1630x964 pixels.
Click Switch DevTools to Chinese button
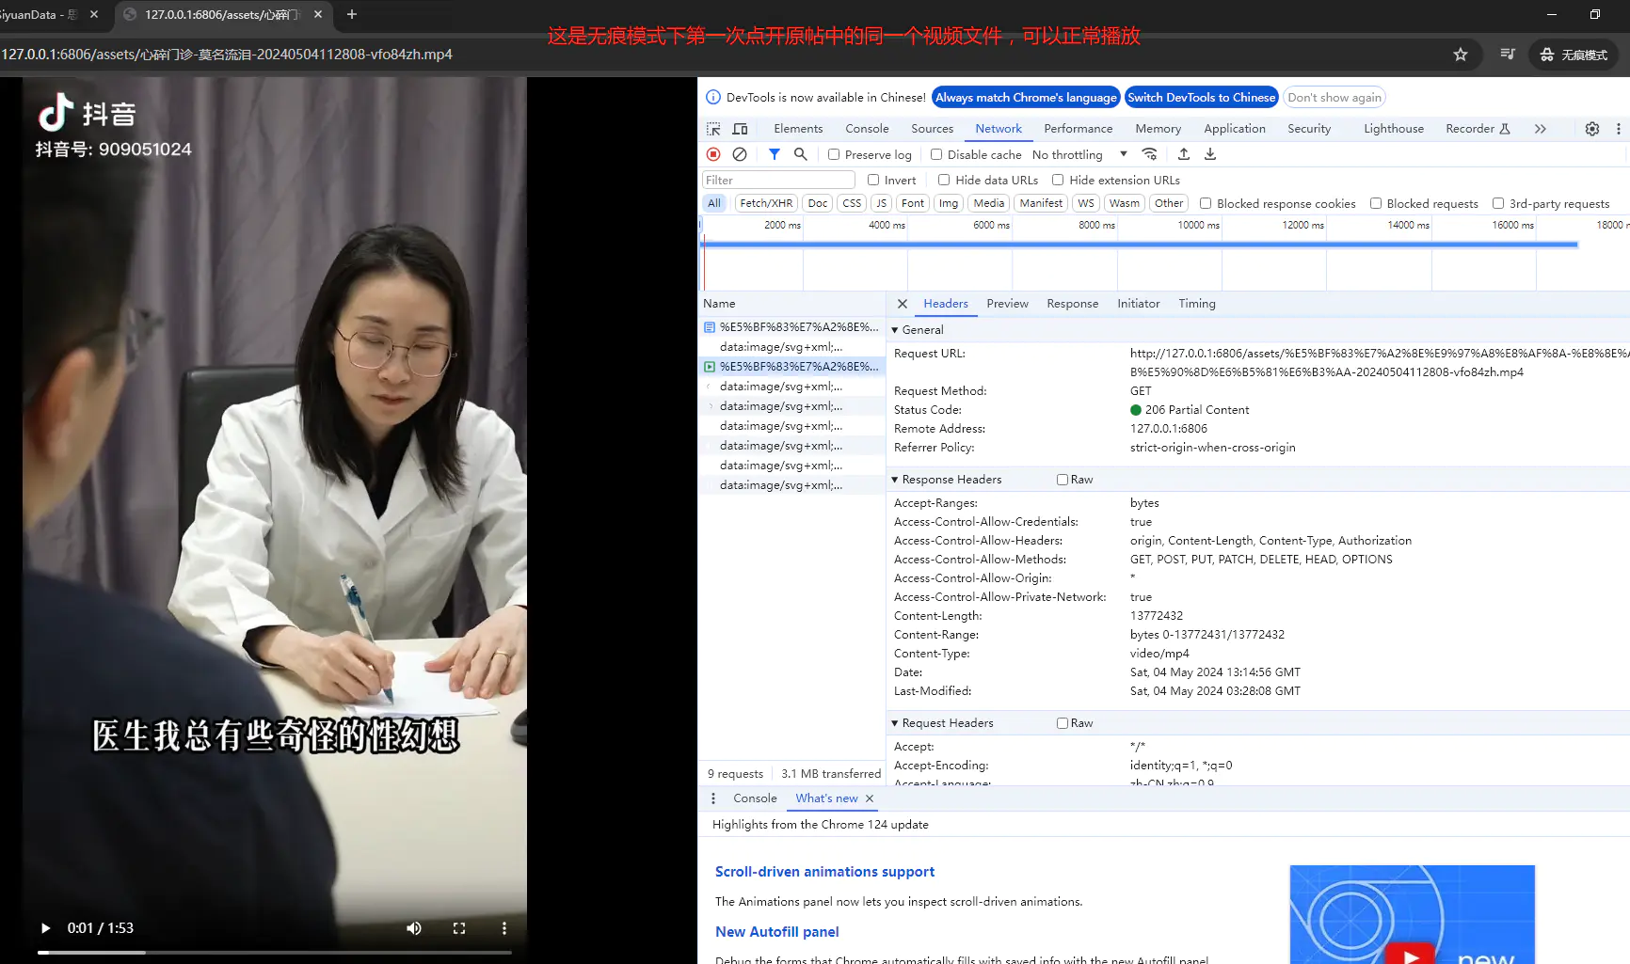point(1201,98)
